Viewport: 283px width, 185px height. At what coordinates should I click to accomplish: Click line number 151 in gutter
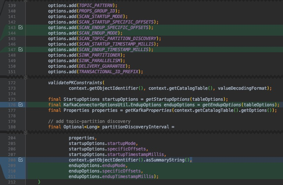(x=12, y=72)
